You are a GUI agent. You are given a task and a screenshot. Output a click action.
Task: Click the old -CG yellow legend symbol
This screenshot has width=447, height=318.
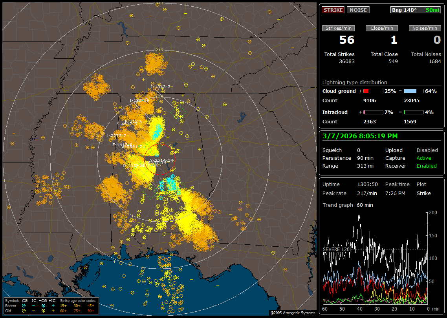[x=24, y=311]
